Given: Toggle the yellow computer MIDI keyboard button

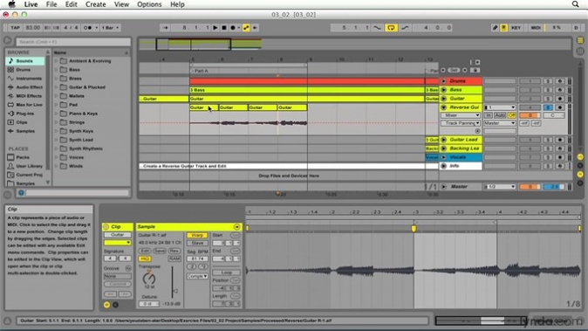Looking at the screenshot, I should pyautogui.click(x=504, y=28).
